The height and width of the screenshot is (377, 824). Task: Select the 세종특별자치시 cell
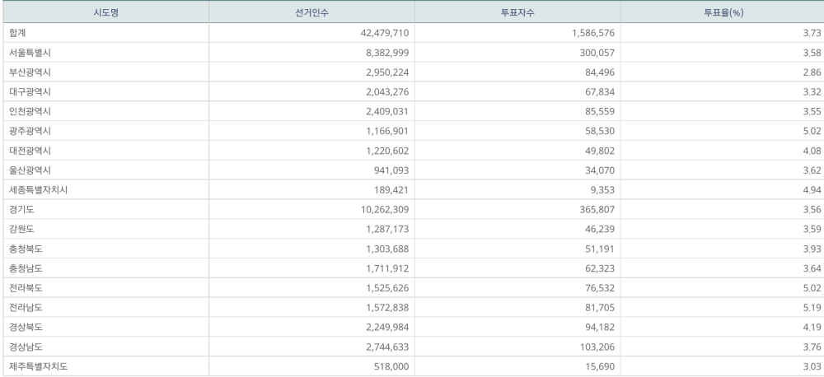click(x=39, y=190)
